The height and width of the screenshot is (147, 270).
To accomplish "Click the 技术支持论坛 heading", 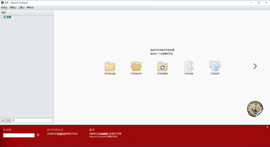I will [x=55, y=130].
